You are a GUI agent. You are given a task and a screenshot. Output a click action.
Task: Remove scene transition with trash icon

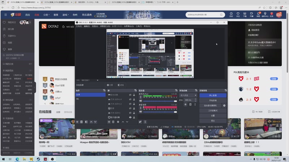point(190,104)
